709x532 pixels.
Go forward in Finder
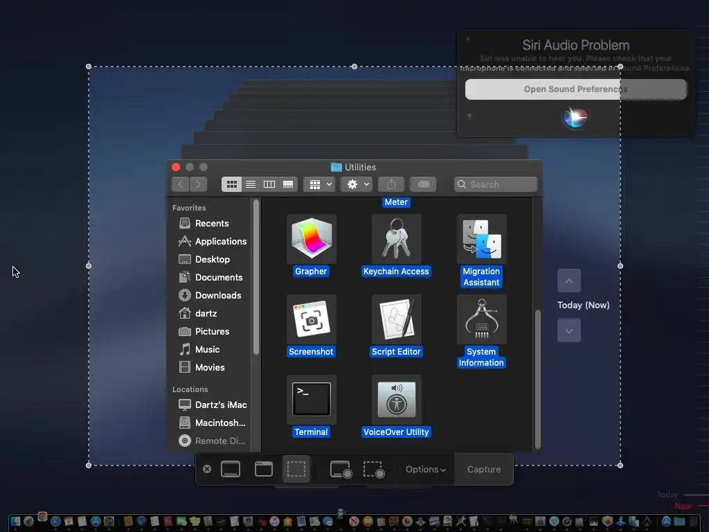pyautogui.click(x=198, y=184)
